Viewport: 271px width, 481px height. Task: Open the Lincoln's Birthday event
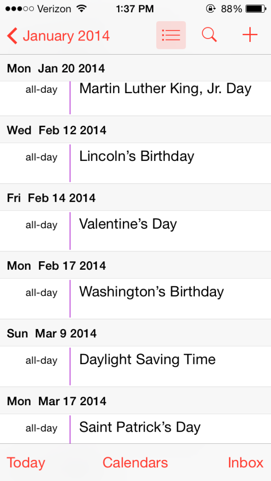pyautogui.click(x=135, y=163)
